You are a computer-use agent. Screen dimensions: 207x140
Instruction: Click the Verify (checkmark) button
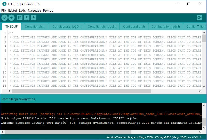click(x=4, y=18)
